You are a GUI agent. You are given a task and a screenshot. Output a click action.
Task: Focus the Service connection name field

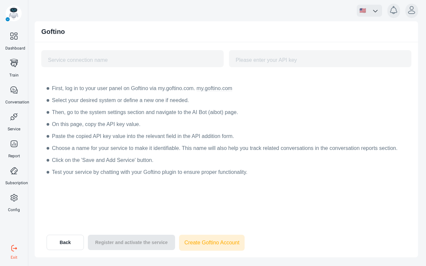[132, 59]
